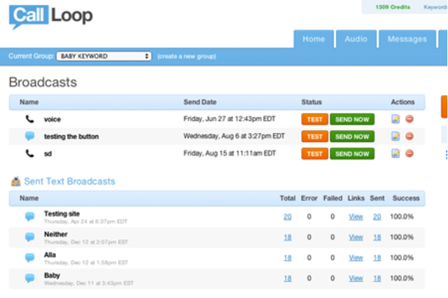Open the Current Group dropdown
448x298 pixels.
(104, 56)
